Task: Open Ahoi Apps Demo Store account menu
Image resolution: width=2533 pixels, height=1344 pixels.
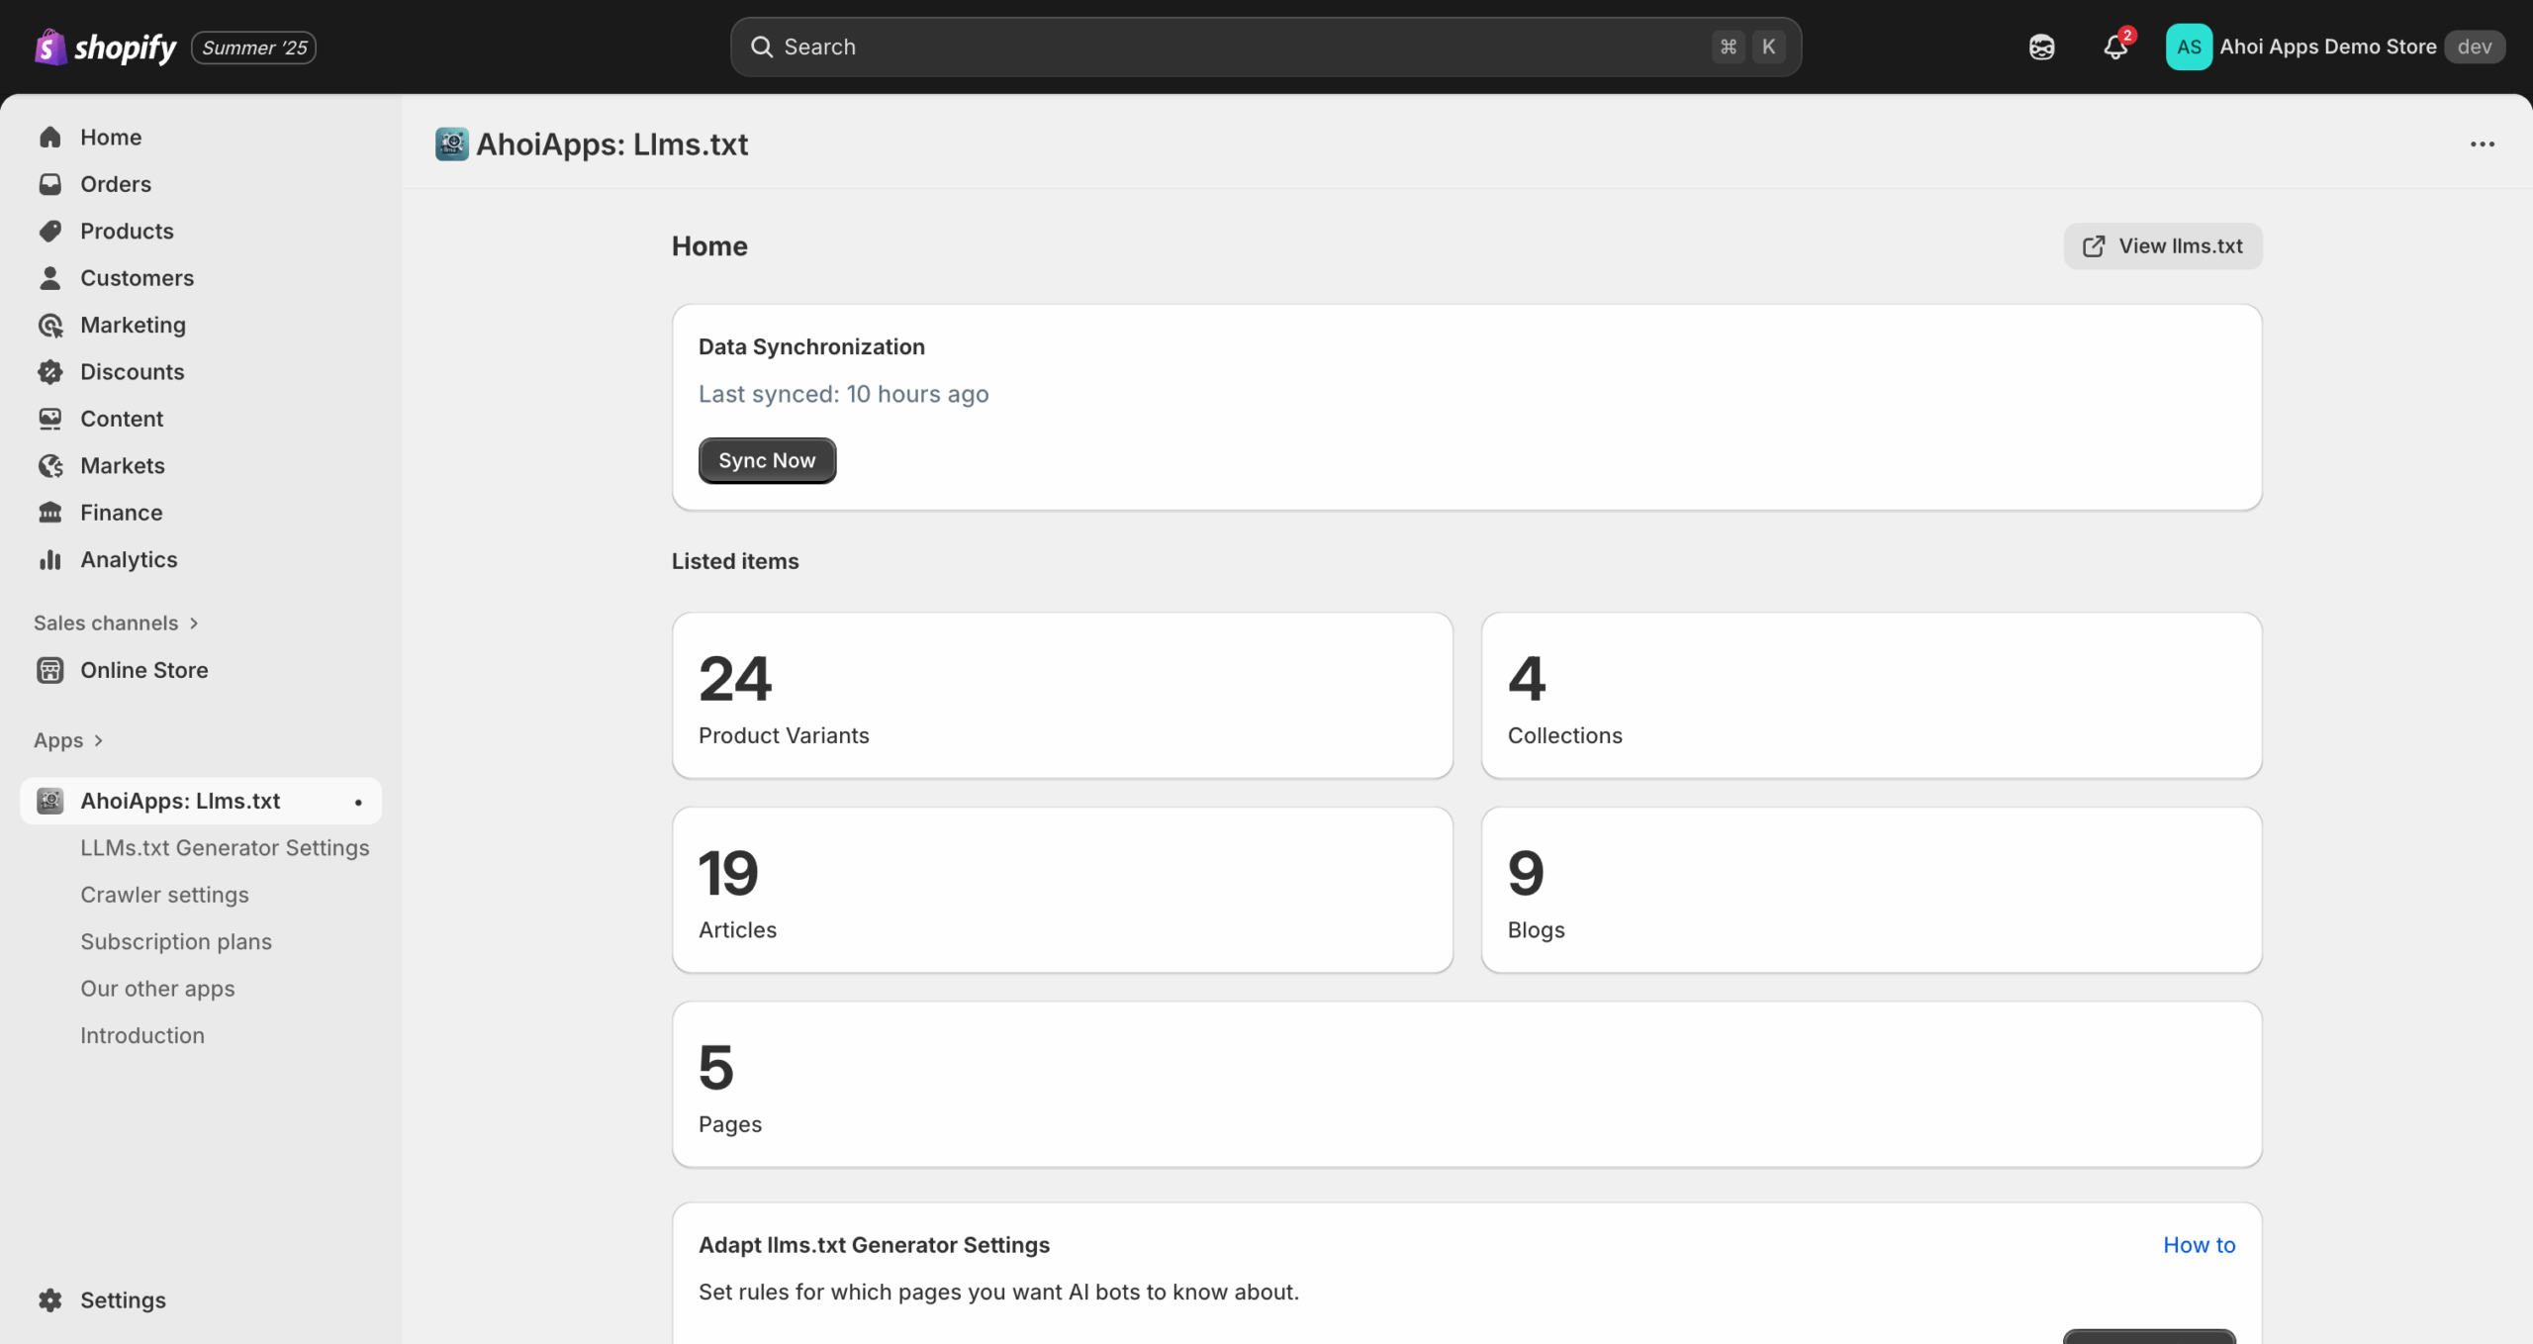Action: 2335,47
